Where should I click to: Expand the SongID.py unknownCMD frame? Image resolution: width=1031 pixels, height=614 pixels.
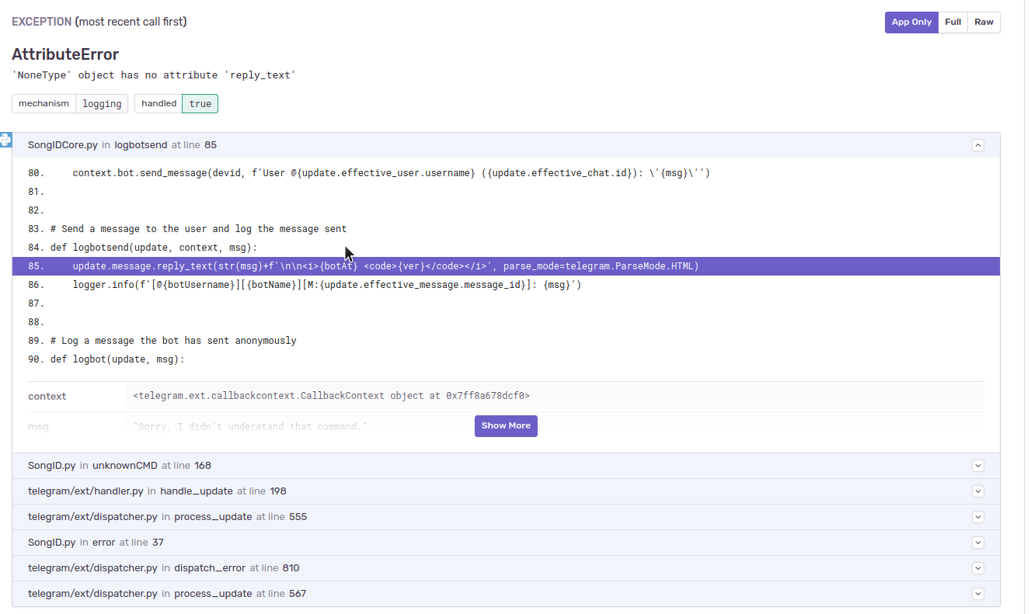(978, 466)
